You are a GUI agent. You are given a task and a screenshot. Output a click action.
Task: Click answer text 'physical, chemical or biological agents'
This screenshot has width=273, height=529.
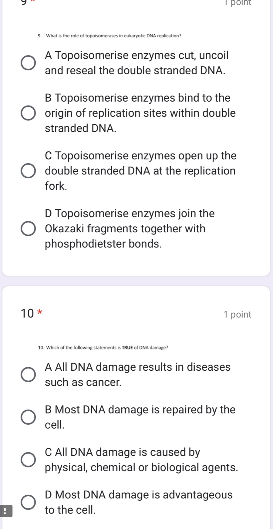[141, 467]
